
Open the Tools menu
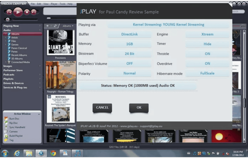tap(62, 4)
